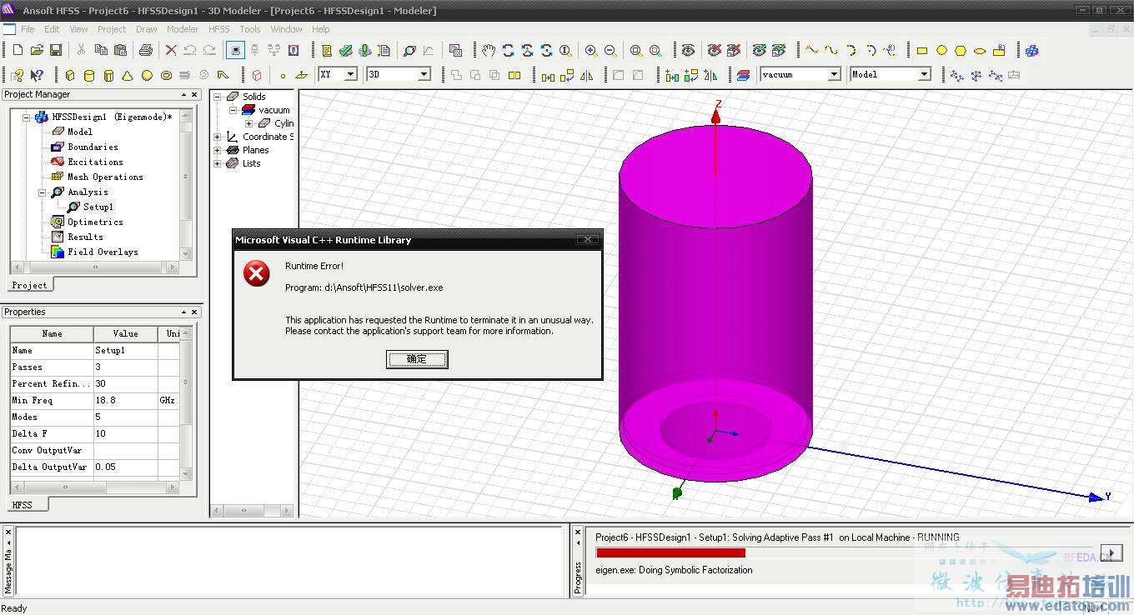Screen dimensions: 1134x615
Task: Click the Zoom In magnifier icon
Action: point(590,51)
